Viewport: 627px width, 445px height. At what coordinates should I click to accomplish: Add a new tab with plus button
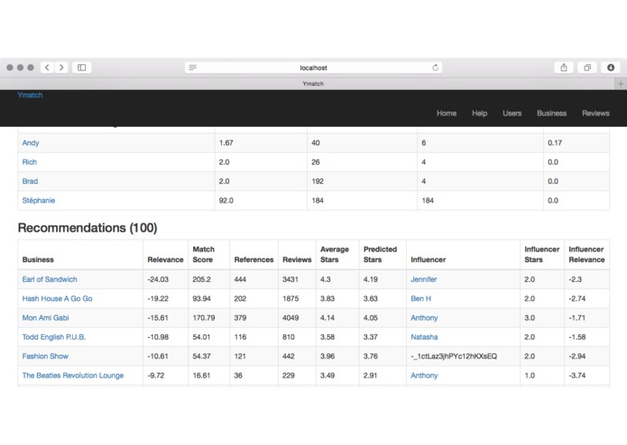pos(621,84)
